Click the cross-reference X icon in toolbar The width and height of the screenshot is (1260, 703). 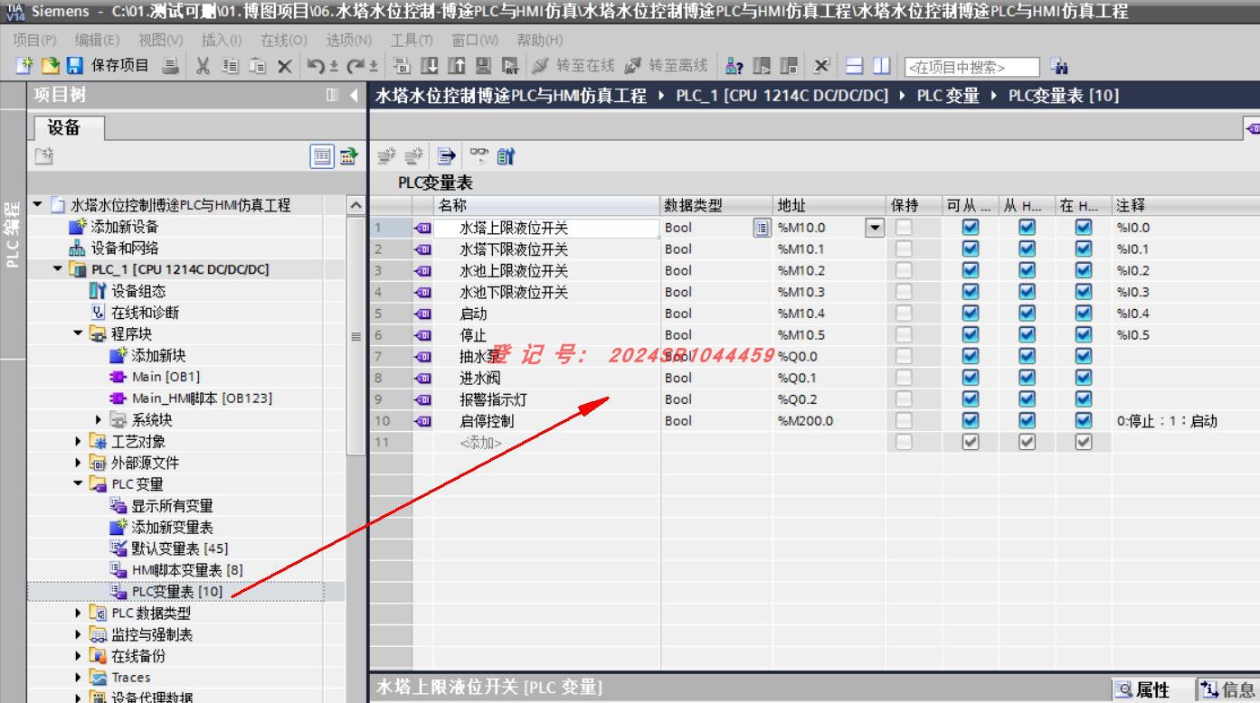820,66
